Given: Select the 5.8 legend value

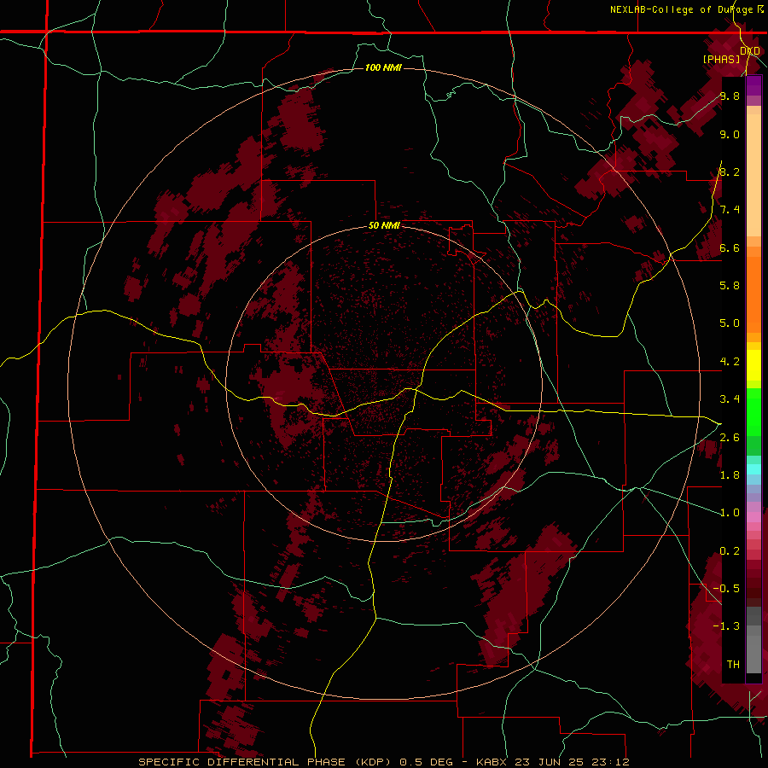Looking at the screenshot, I should tap(730, 286).
